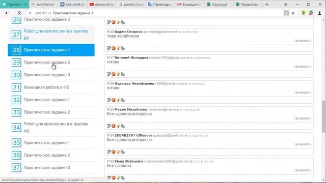Click lightbulb icon under comment #137
The height and width of the screenshot is (183, 326).
pyautogui.click(x=118, y=74)
